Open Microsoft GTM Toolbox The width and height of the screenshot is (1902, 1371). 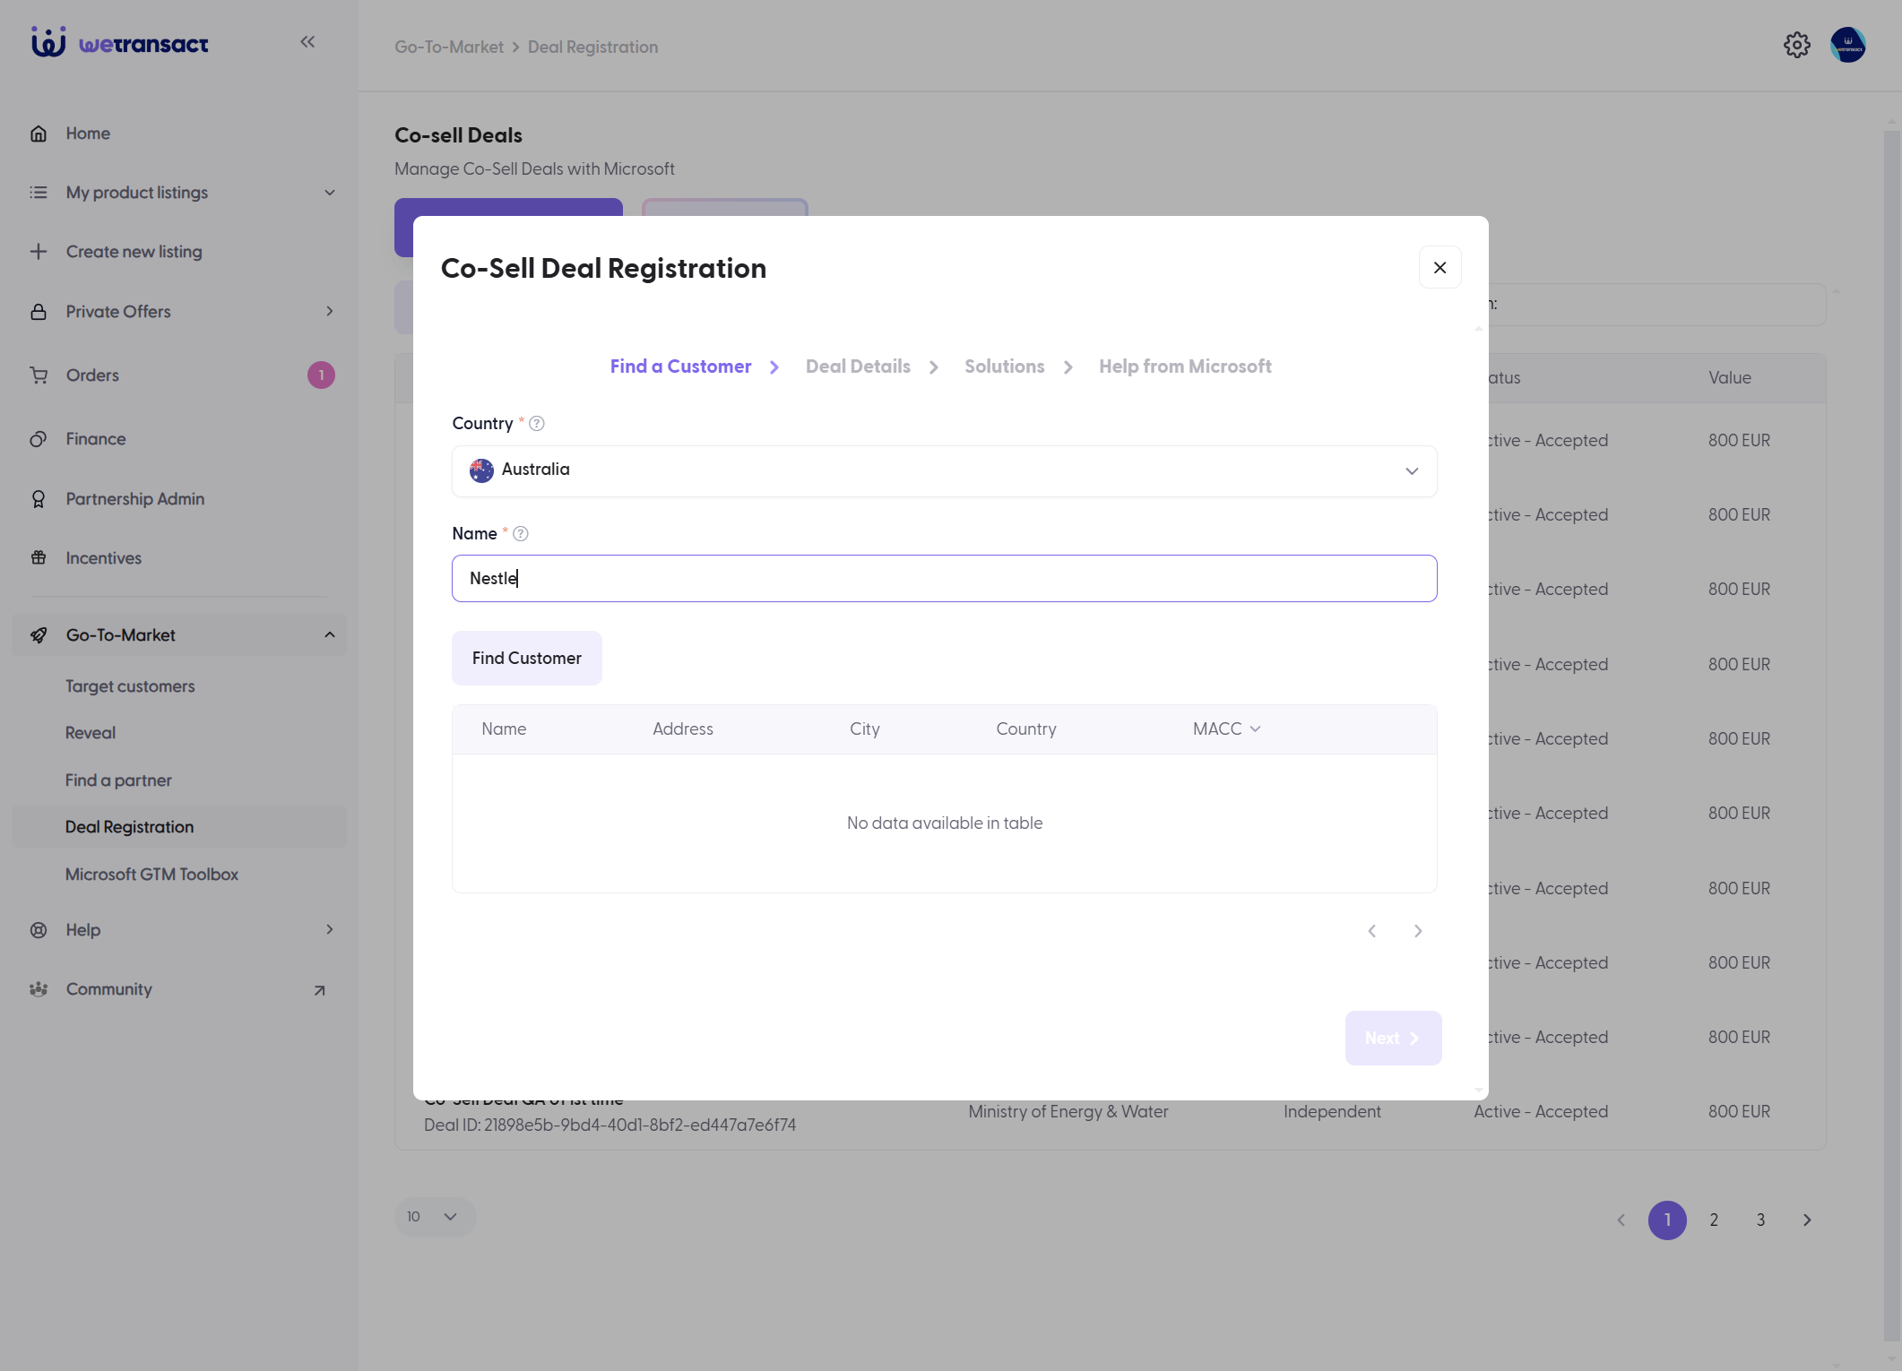[151, 875]
